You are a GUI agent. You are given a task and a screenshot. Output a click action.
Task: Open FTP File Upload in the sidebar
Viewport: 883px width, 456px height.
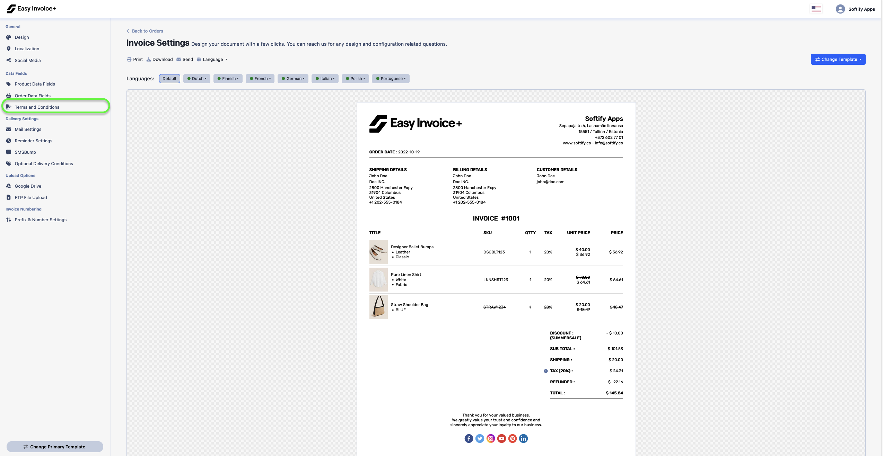point(31,198)
